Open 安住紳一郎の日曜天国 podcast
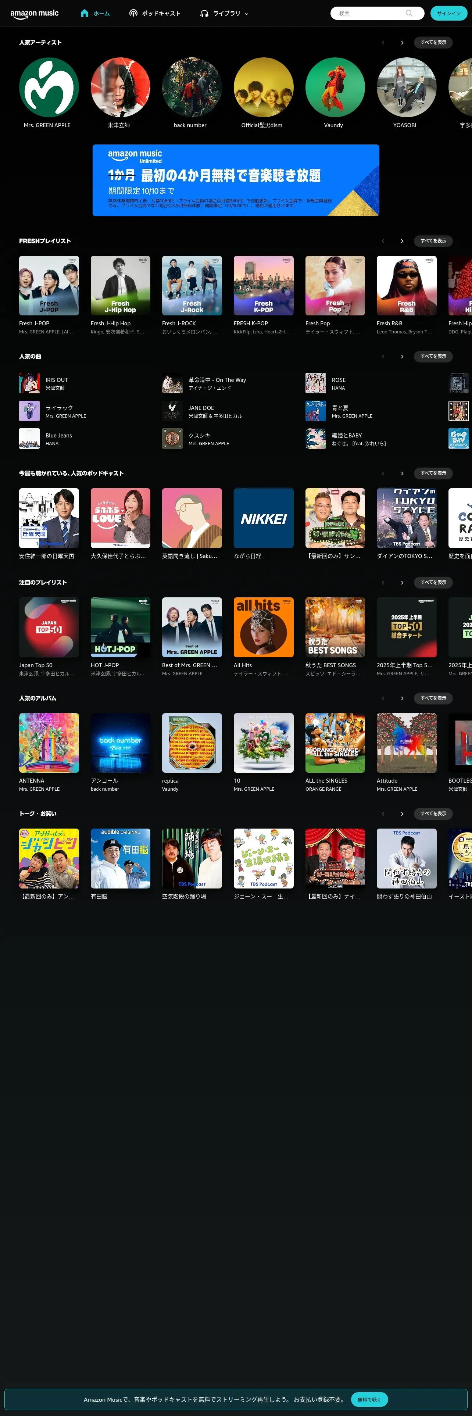This screenshot has width=472, height=1416. click(49, 518)
